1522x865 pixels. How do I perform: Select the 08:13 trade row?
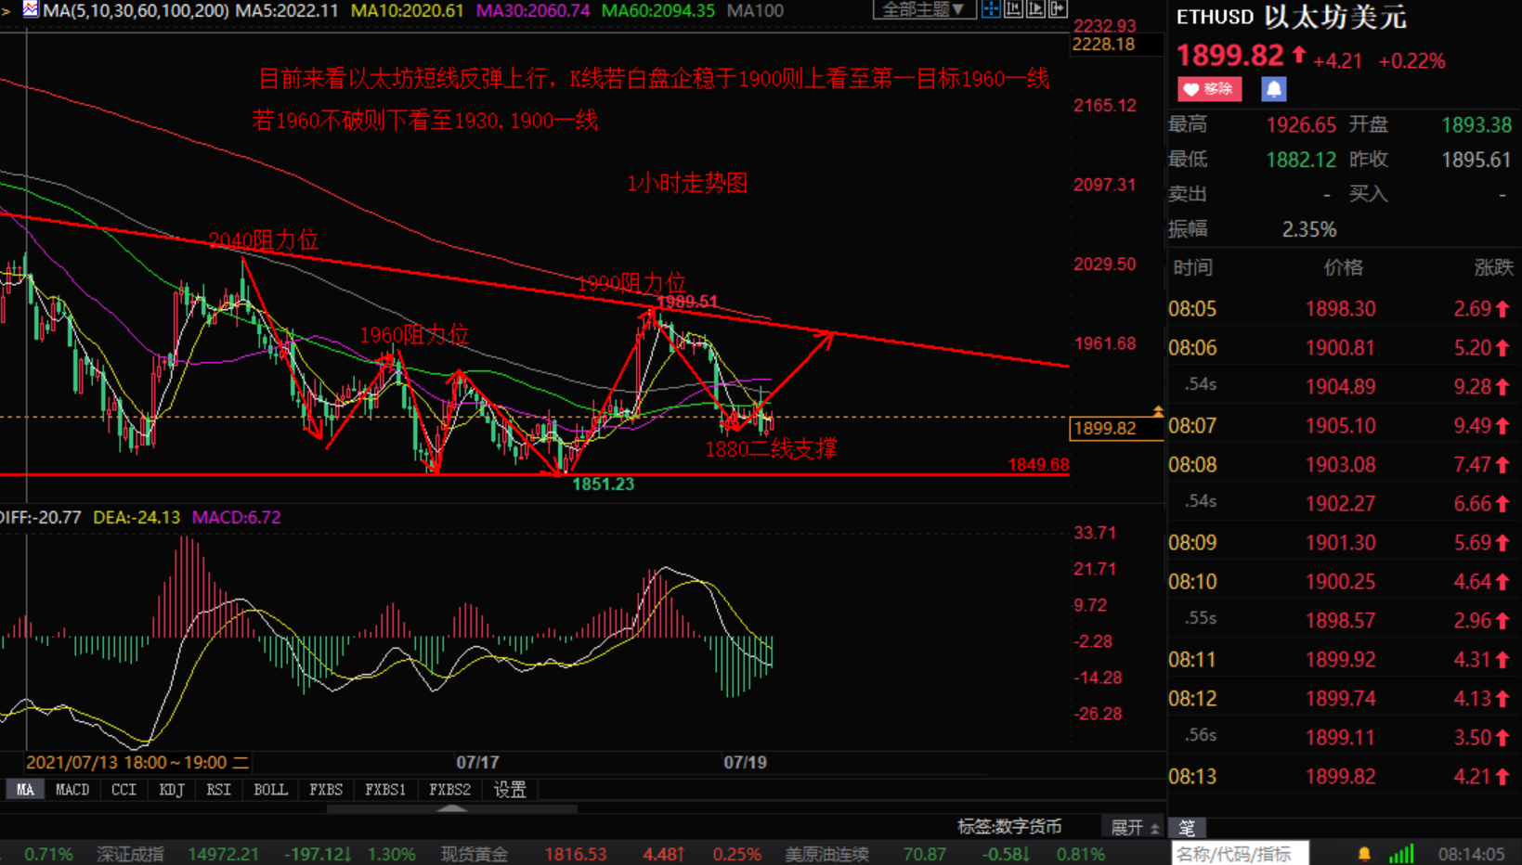click(1343, 777)
